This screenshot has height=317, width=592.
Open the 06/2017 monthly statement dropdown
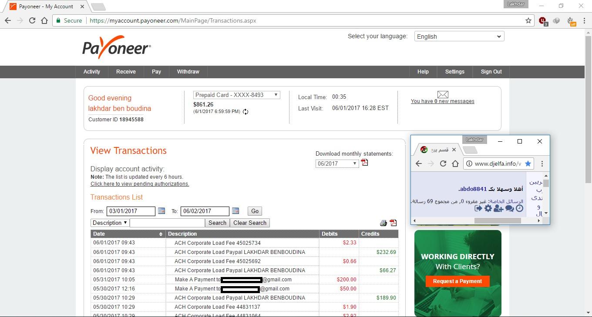[337, 164]
